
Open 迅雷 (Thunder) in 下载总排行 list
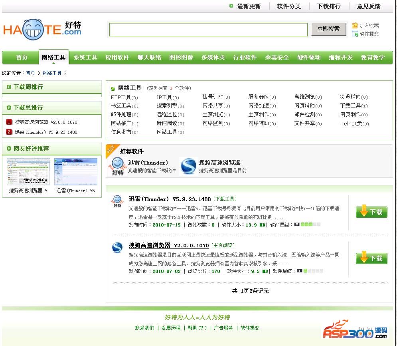point(46,132)
